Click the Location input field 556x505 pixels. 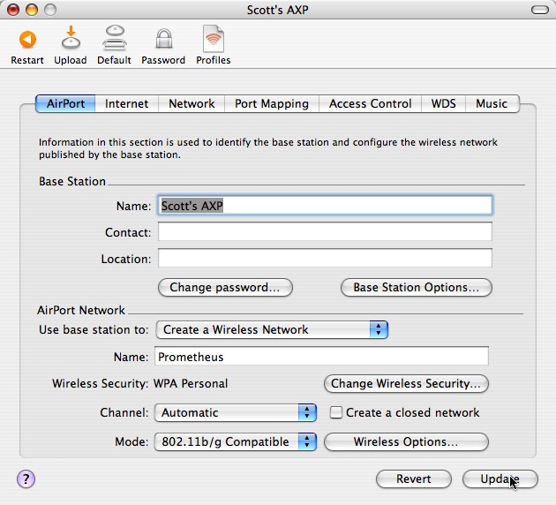(x=325, y=258)
